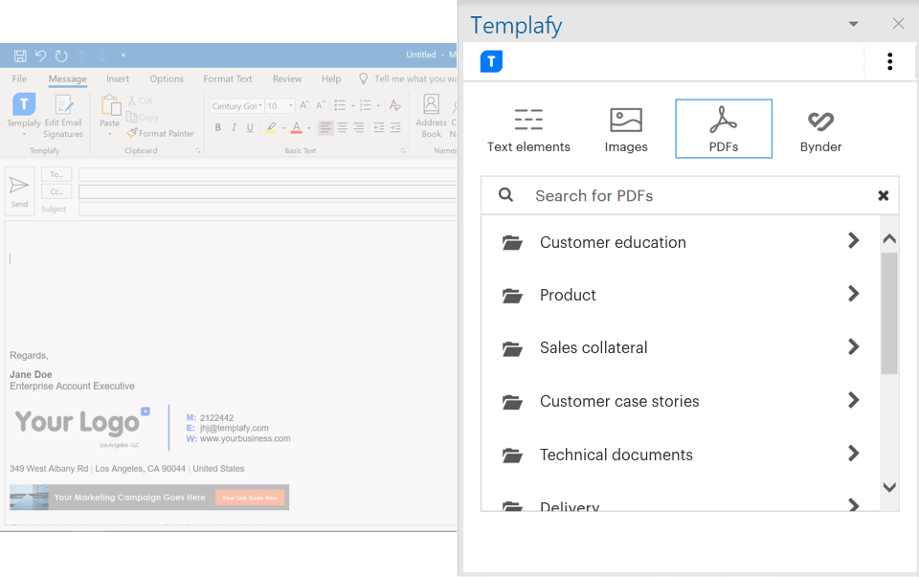Apply a numbered list

pyautogui.click(x=366, y=105)
